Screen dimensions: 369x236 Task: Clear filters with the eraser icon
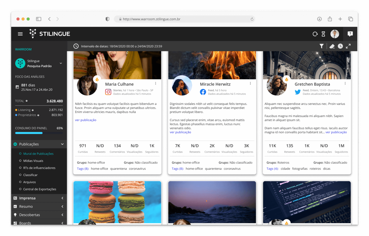tap(332, 46)
